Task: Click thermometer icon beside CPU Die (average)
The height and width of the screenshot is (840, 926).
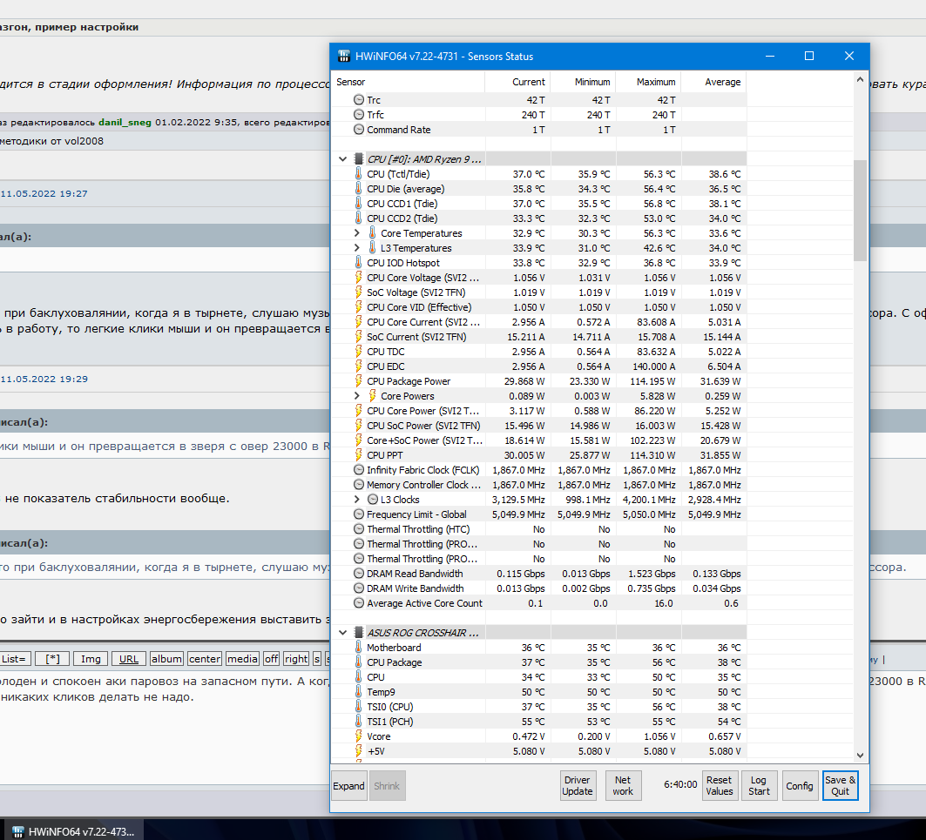Action: tap(359, 188)
